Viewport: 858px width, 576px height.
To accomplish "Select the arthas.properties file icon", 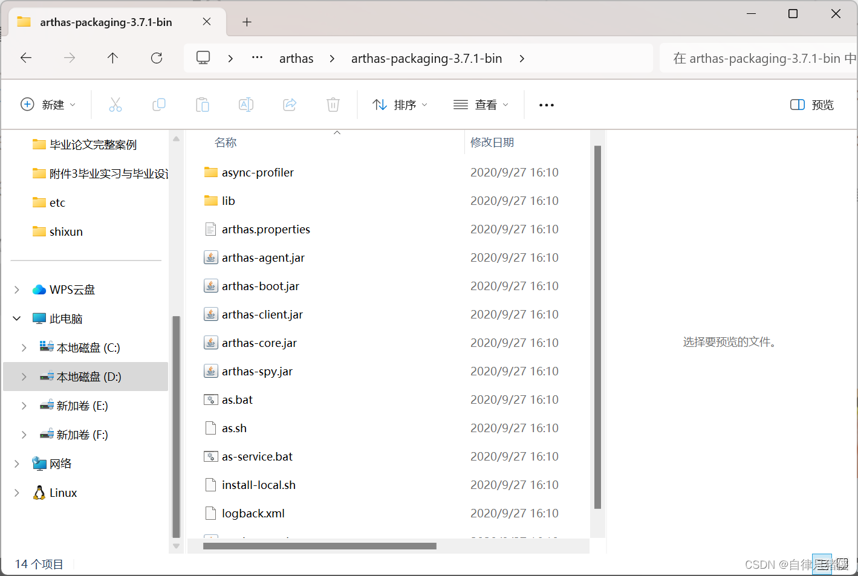I will pos(210,229).
